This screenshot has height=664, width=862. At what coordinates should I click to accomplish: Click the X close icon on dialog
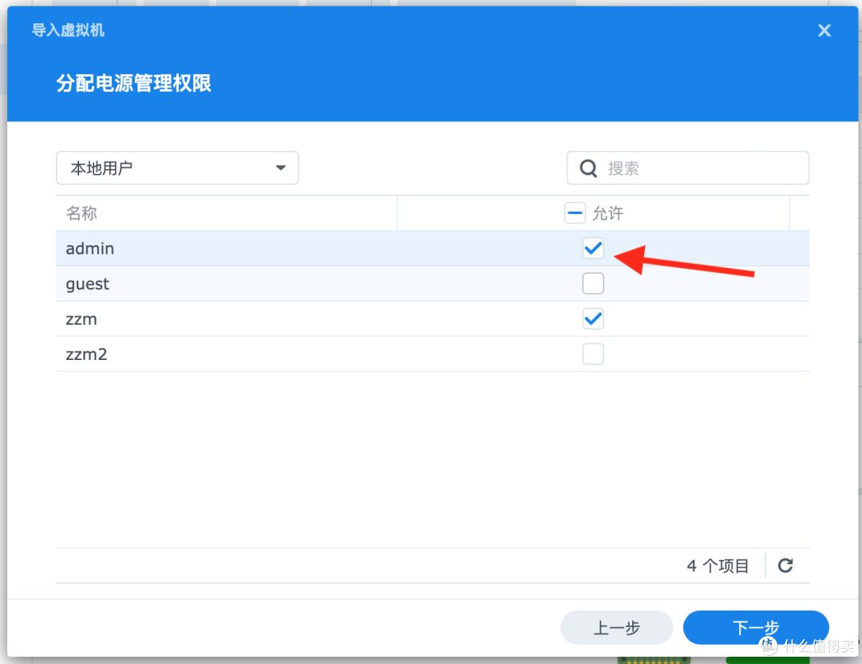coord(824,30)
